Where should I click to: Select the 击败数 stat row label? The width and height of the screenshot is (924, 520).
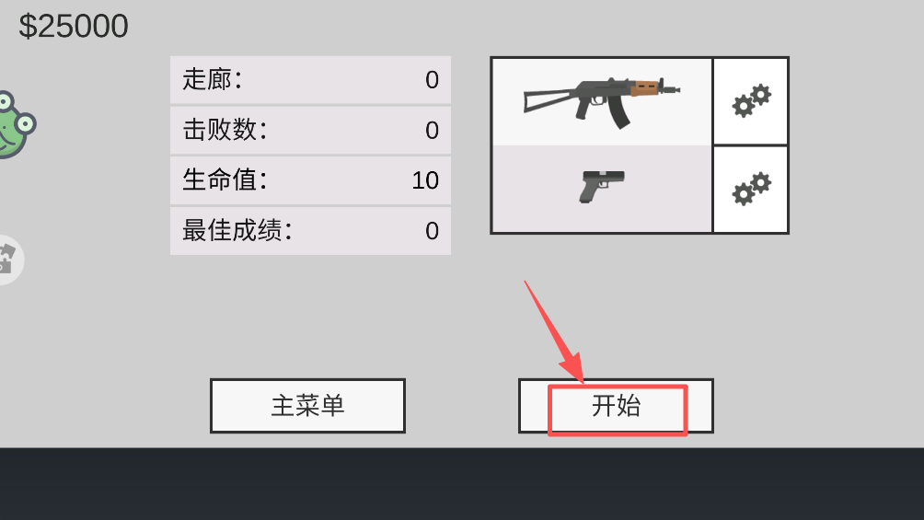pos(225,130)
